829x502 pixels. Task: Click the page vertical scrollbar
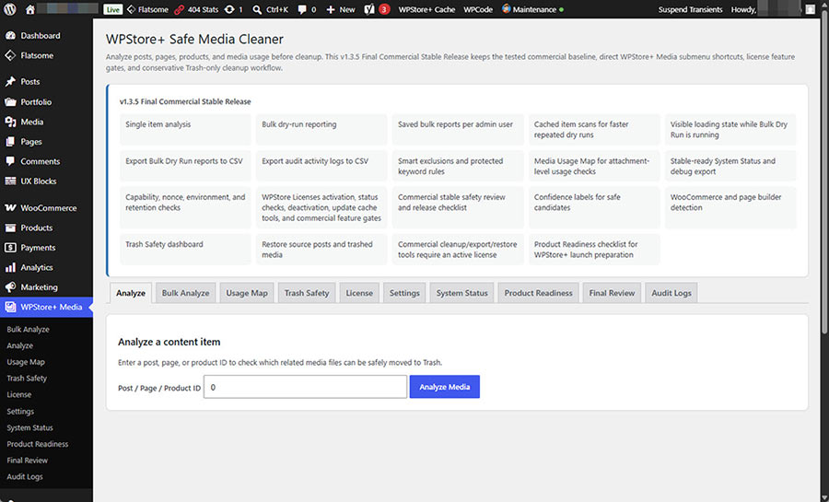tap(824, 174)
